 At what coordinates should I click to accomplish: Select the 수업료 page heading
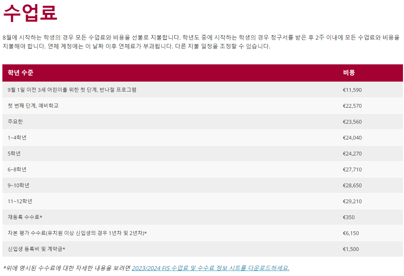[30, 13]
